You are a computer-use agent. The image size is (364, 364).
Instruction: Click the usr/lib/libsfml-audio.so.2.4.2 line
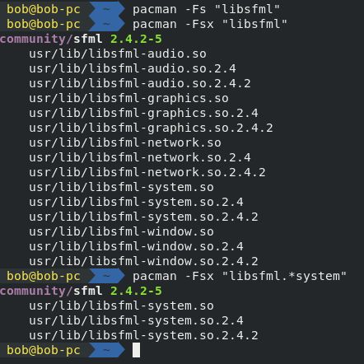click(x=140, y=84)
